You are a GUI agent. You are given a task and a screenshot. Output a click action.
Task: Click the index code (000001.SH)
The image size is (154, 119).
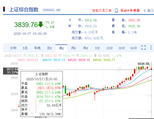(52, 10)
